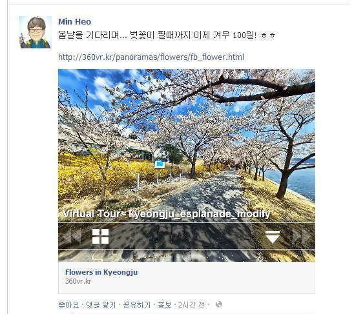This screenshot has height=314, width=354.
Task: Share the post via 공유하기
Action: point(136,305)
